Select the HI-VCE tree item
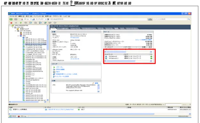200x123 pixels. (x=28, y=77)
